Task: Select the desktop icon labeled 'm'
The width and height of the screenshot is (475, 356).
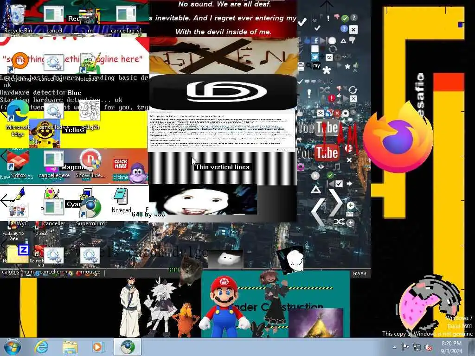Action: pyautogui.click(x=90, y=18)
